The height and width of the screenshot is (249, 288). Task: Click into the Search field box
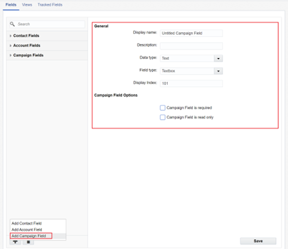[x=47, y=24]
